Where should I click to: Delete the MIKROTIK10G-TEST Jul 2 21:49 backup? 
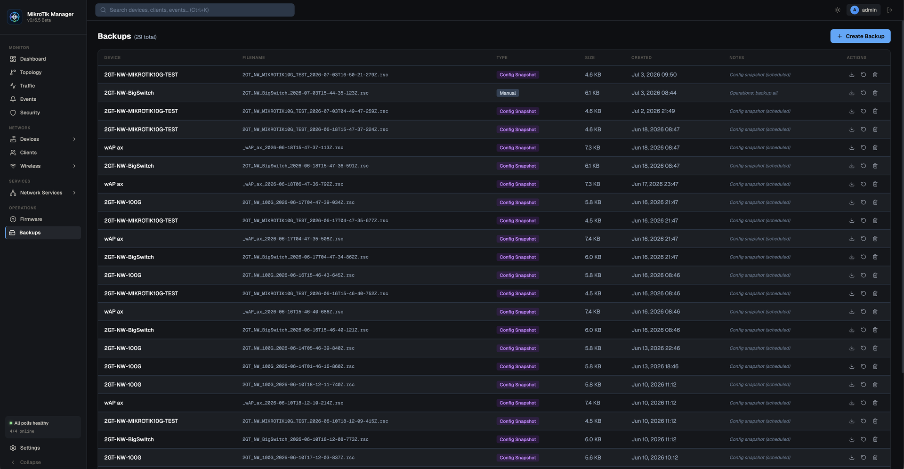tap(875, 111)
